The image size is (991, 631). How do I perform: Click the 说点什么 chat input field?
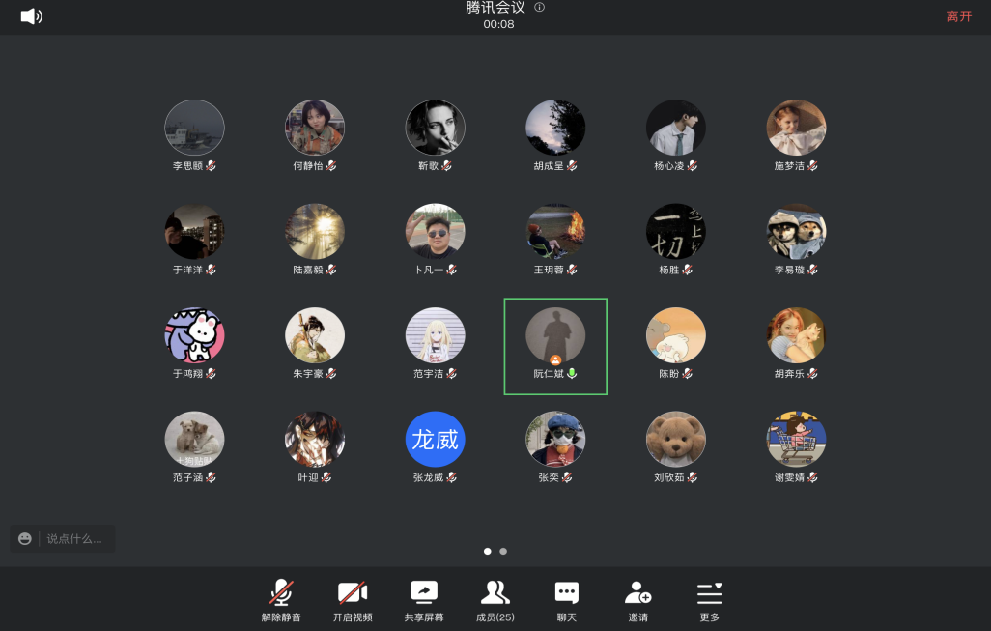(x=75, y=538)
